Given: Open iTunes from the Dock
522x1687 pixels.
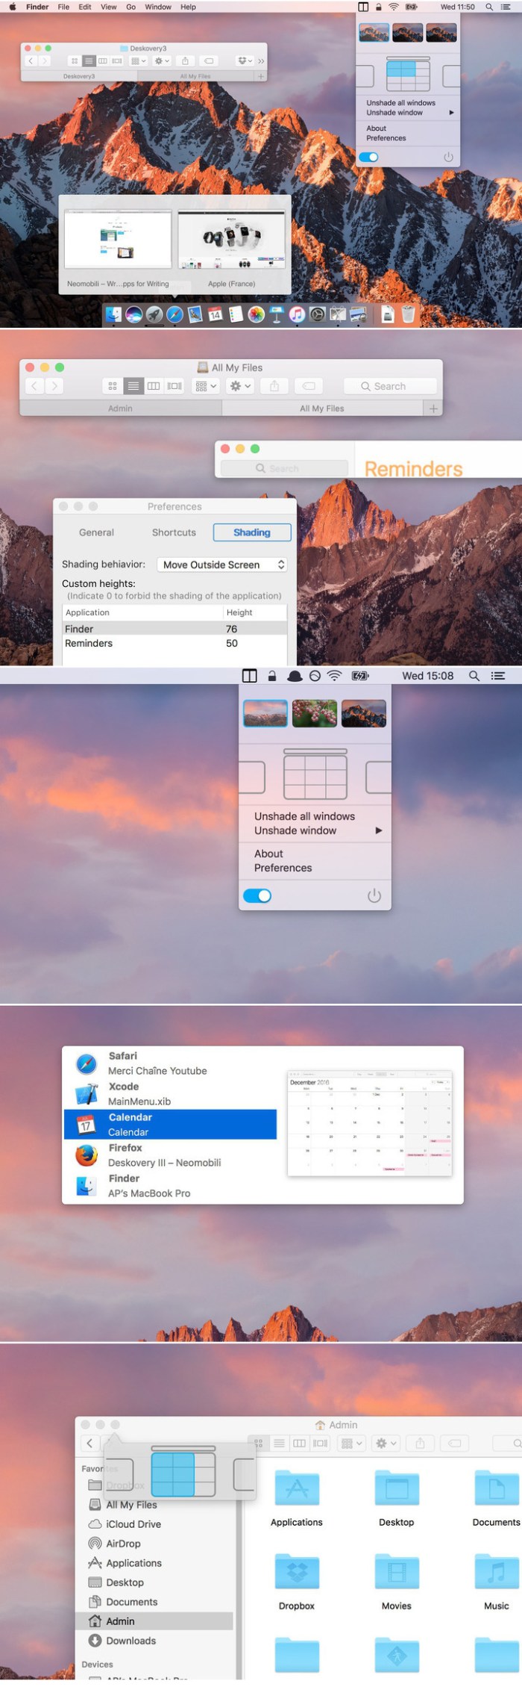Looking at the screenshot, I should pyautogui.click(x=297, y=314).
